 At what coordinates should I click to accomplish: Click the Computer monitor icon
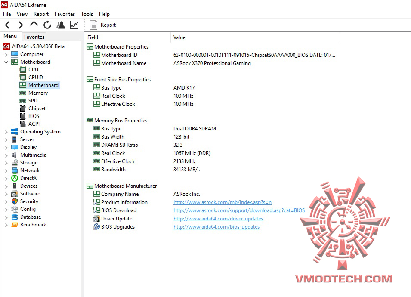pos(15,54)
